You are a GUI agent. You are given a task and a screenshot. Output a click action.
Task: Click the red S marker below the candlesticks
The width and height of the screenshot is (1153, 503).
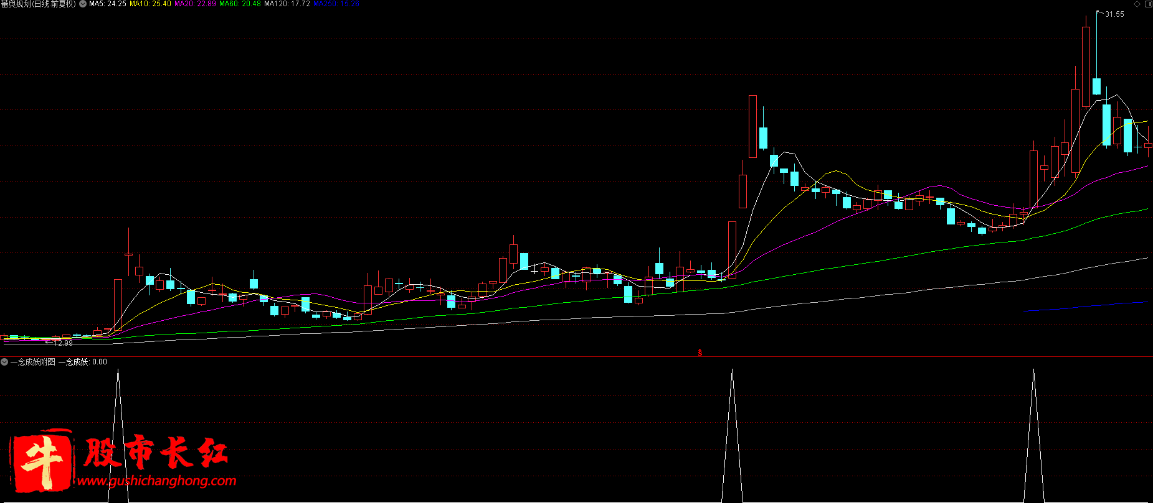pos(700,353)
